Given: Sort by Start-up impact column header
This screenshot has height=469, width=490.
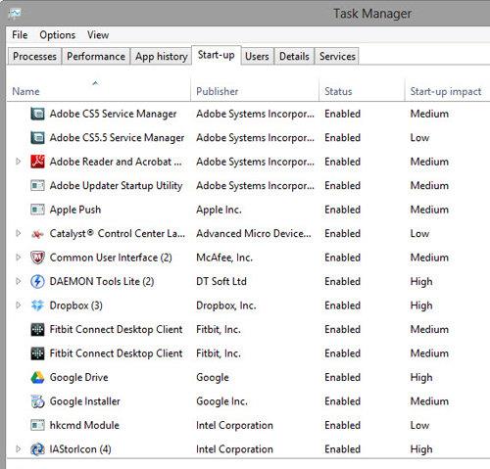Looking at the screenshot, I should pos(446,91).
